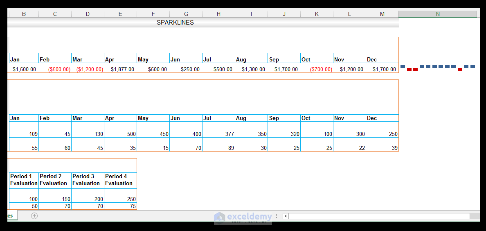The image size is (486, 231).
Task: Add a new sheet with the plus button
Action: pos(34,216)
